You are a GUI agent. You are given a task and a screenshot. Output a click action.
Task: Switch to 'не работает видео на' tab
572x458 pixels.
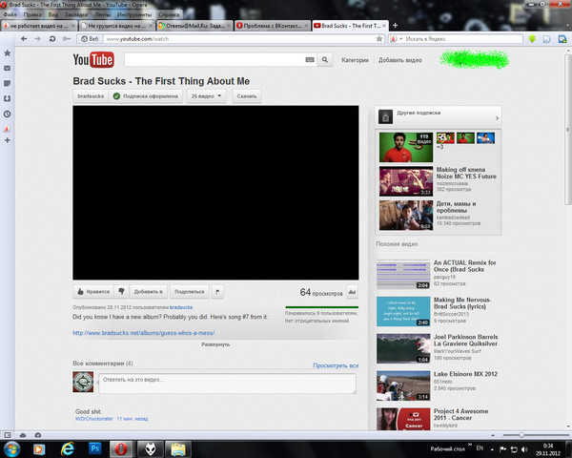(x=39, y=26)
